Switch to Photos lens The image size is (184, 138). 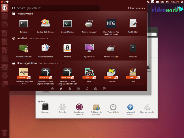tap(95, 89)
